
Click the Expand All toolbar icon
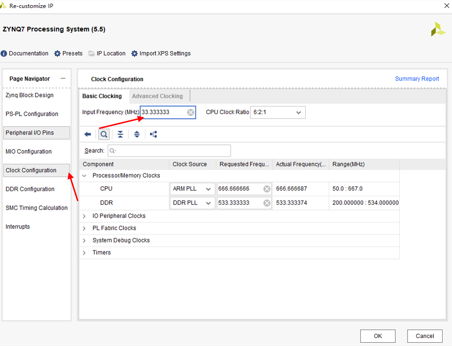click(137, 135)
